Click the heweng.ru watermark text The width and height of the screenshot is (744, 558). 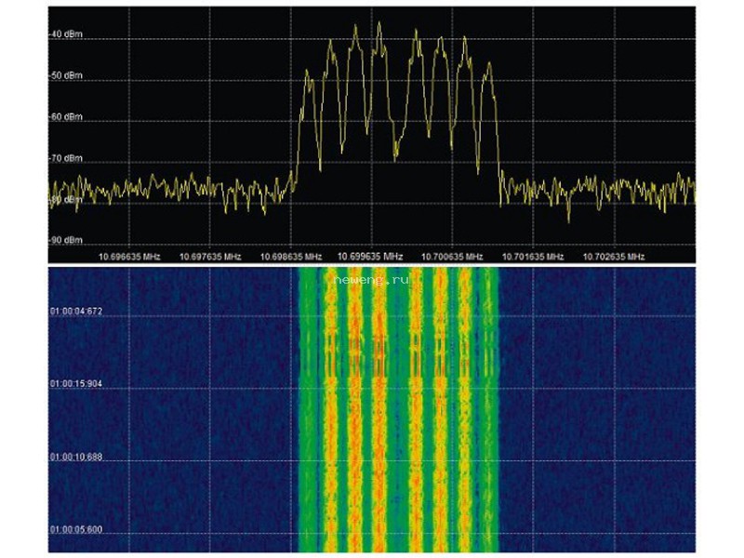[370, 280]
